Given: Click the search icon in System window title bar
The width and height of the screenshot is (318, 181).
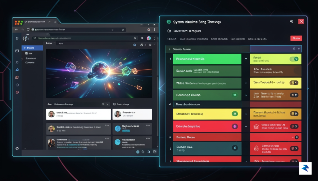Looking at the screenshot, I should pyautogui.click(x=291, y=21).
